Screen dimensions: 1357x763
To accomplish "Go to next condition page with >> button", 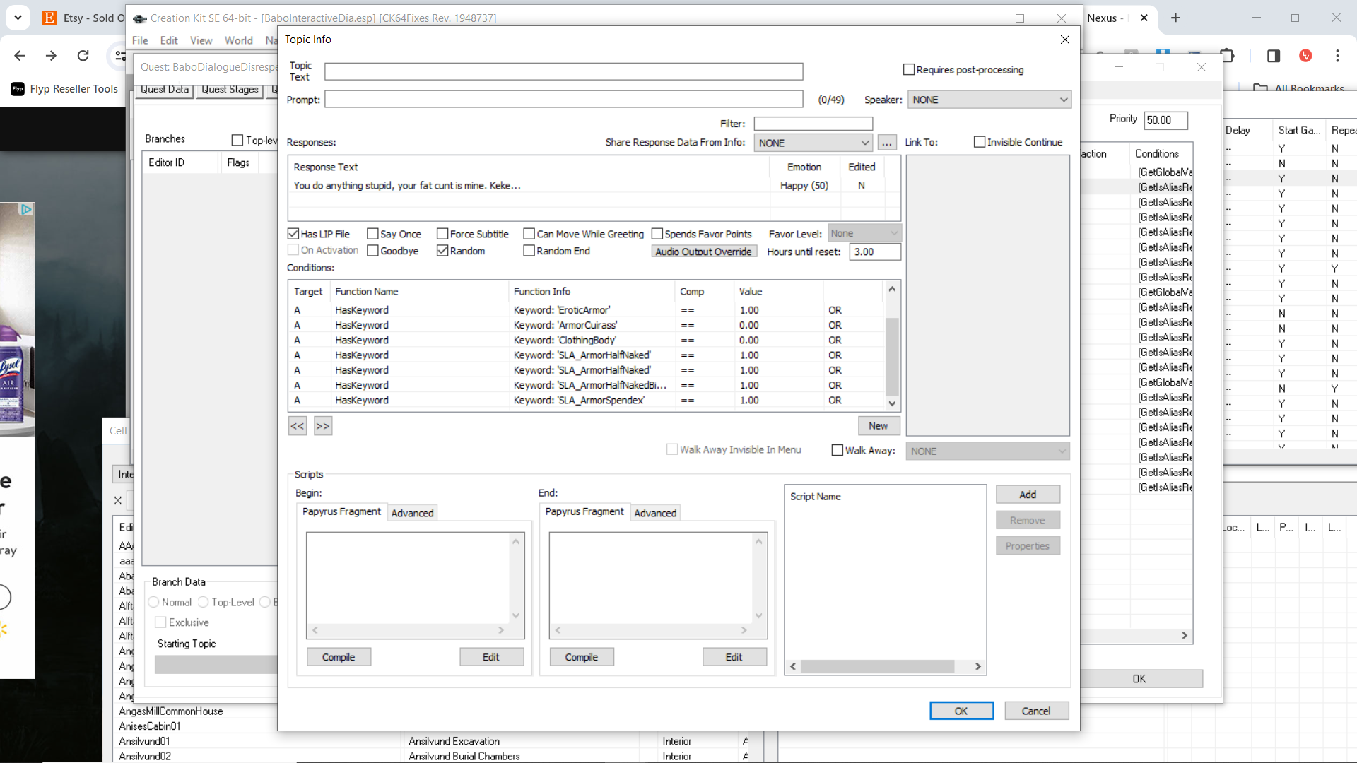I will pos(323,426).
